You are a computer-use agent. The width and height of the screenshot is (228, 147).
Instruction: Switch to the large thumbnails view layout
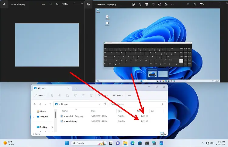coord(165,134)
